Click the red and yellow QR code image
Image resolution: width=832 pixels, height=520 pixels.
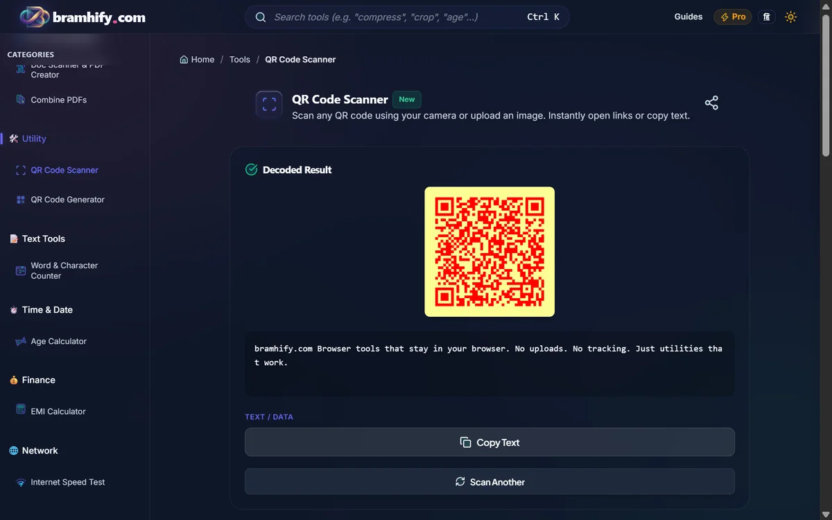coord(489,252)
